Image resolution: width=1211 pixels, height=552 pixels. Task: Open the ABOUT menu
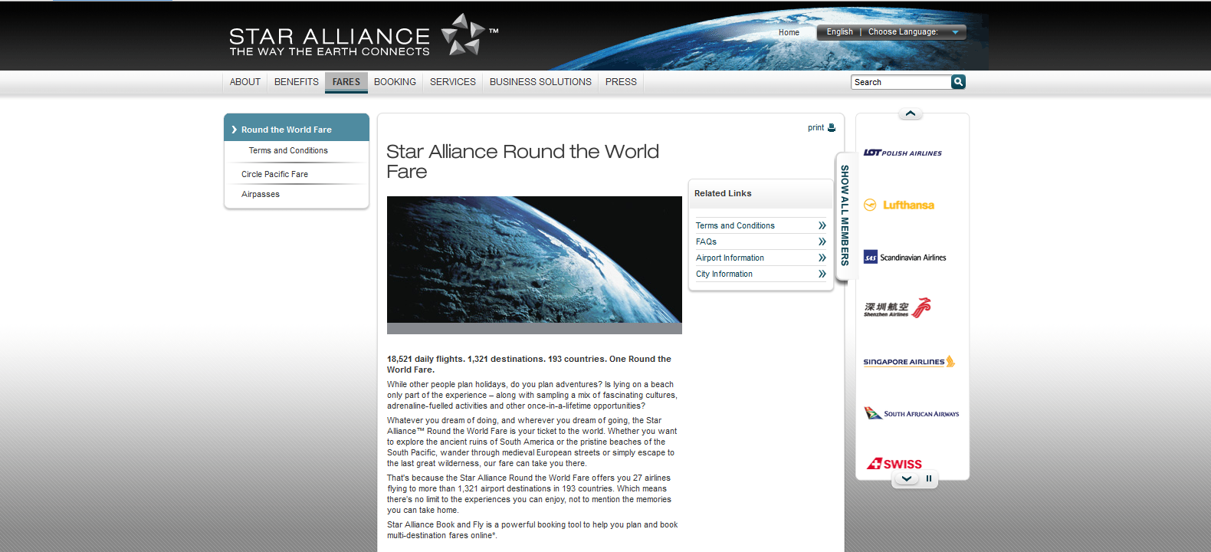(245, 82)
